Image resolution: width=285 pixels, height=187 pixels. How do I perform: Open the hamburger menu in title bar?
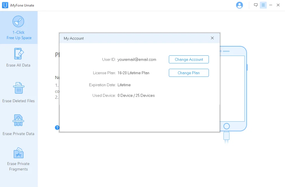[x=263, y=5]
